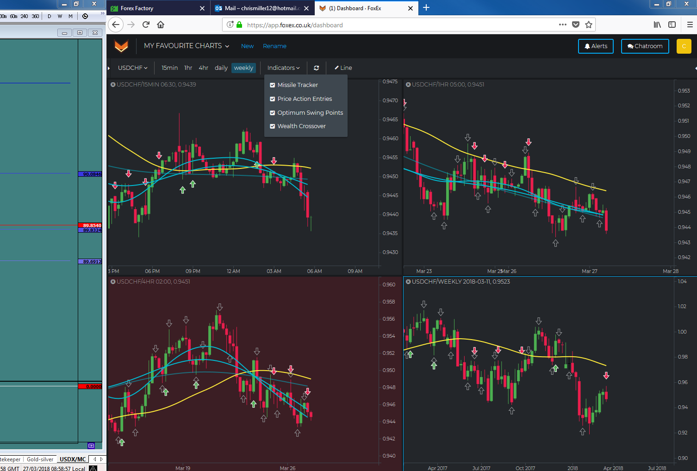Uncheck the Missile Tracker indicator

tap(273, 85)
